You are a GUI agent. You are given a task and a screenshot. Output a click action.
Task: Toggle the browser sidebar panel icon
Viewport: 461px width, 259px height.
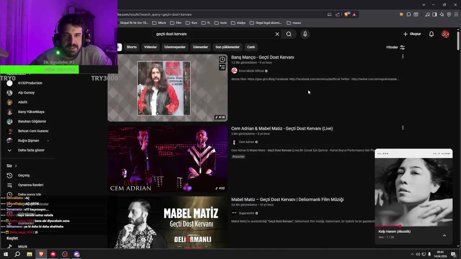[x=434, y=14]
